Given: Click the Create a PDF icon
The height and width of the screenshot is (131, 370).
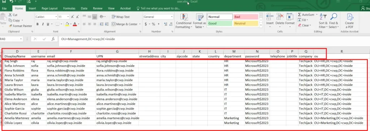Looking at the screenshot, I should click(x=349, y=17).
